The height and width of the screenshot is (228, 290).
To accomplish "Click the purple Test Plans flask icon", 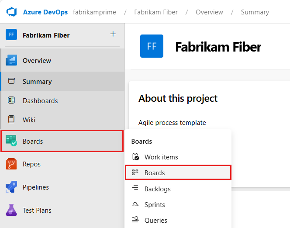I will tap(11, 210).
